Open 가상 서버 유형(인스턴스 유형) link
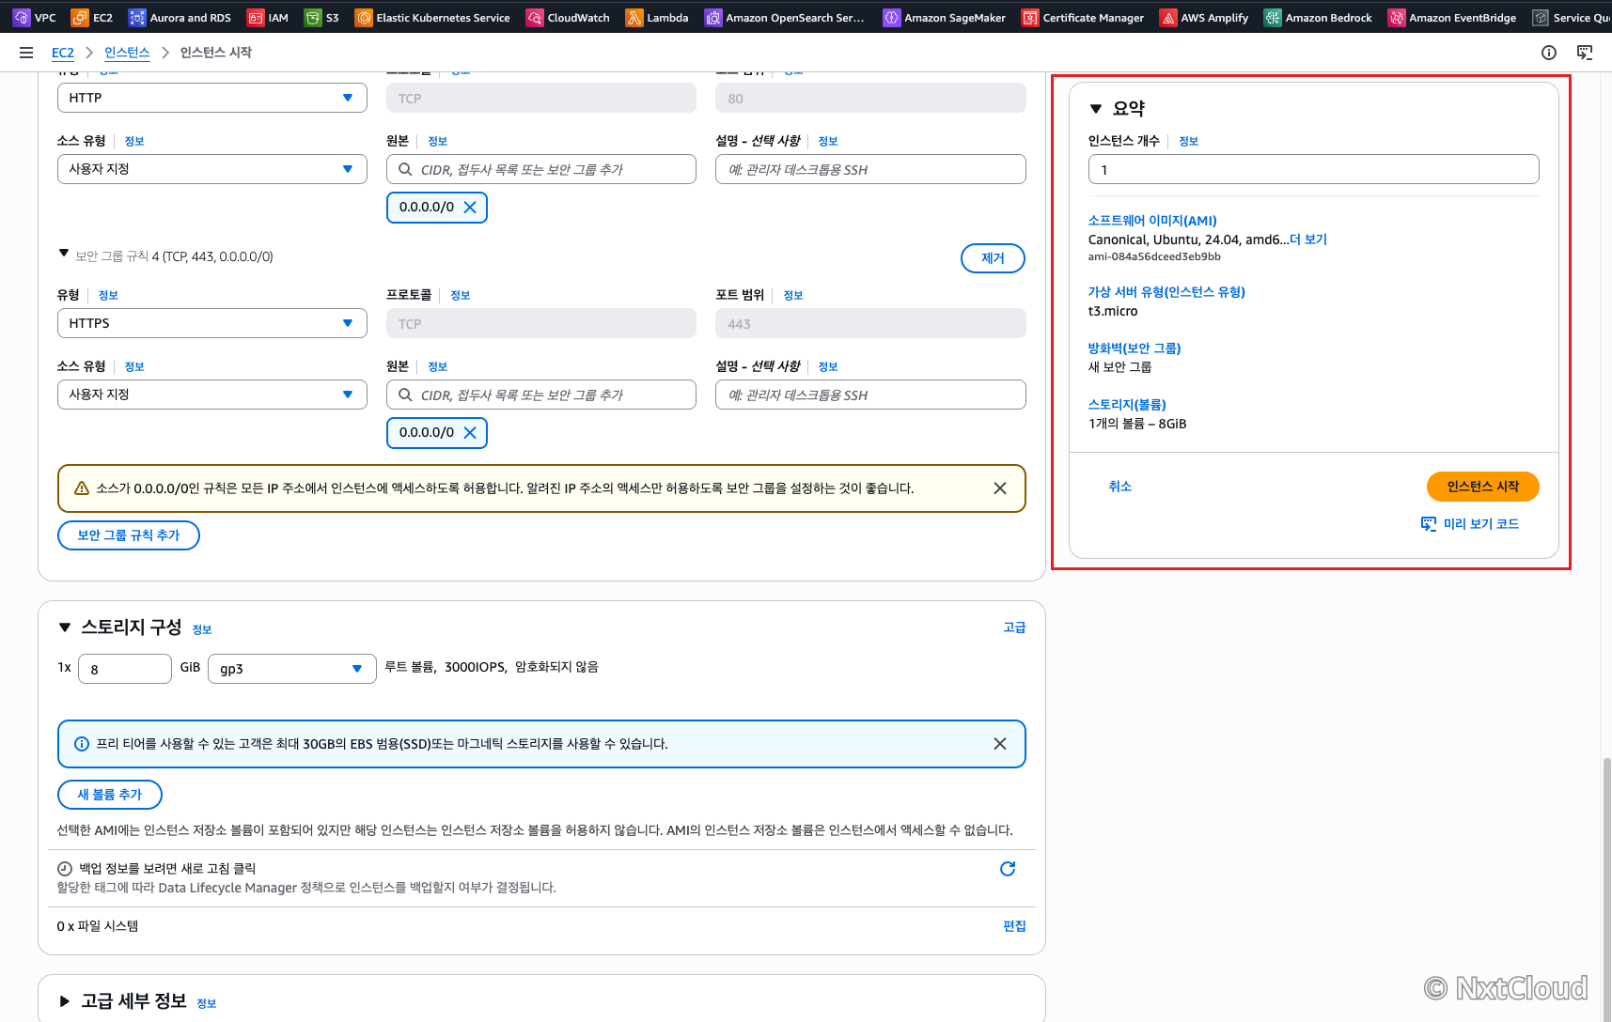Viewport: 1612px width, 1022px height. coord(1166,292)
